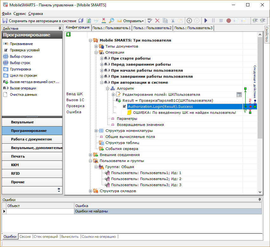Open search with the magnifier toolbar icon

tap(111, 21)
